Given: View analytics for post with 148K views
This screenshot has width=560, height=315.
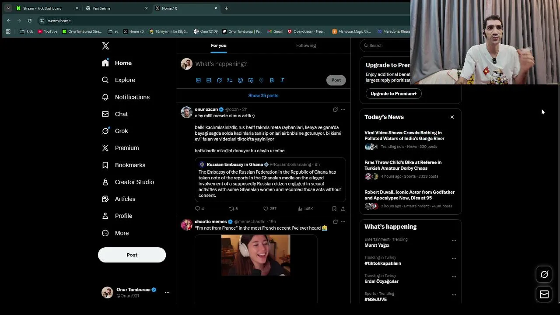Looking at the screenshot, I should pos(305,209).
